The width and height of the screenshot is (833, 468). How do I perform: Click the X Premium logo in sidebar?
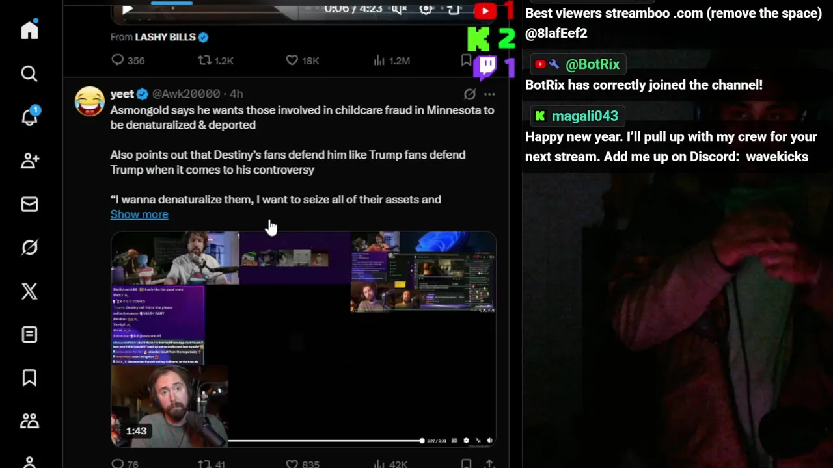point(29,291)
